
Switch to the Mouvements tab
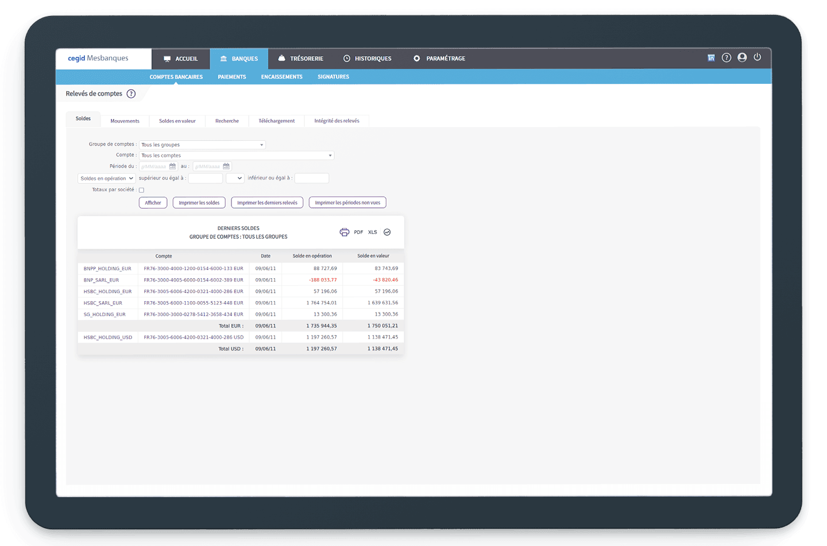tap(125, 121)
